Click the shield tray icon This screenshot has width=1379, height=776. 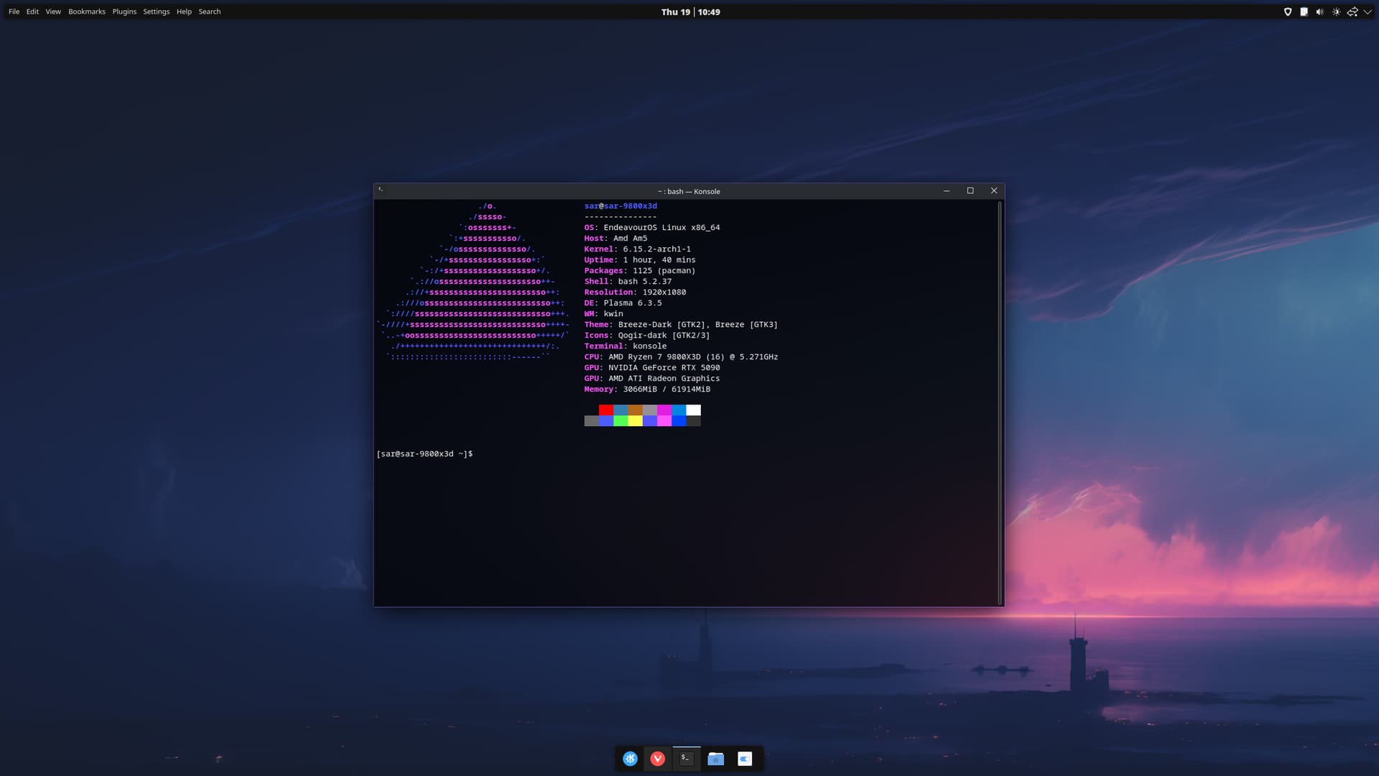(x=1288, y=11)
